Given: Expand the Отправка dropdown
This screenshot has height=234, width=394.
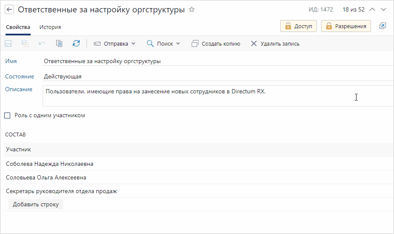Looking at the screenshot, I should (x=114, y=43).
